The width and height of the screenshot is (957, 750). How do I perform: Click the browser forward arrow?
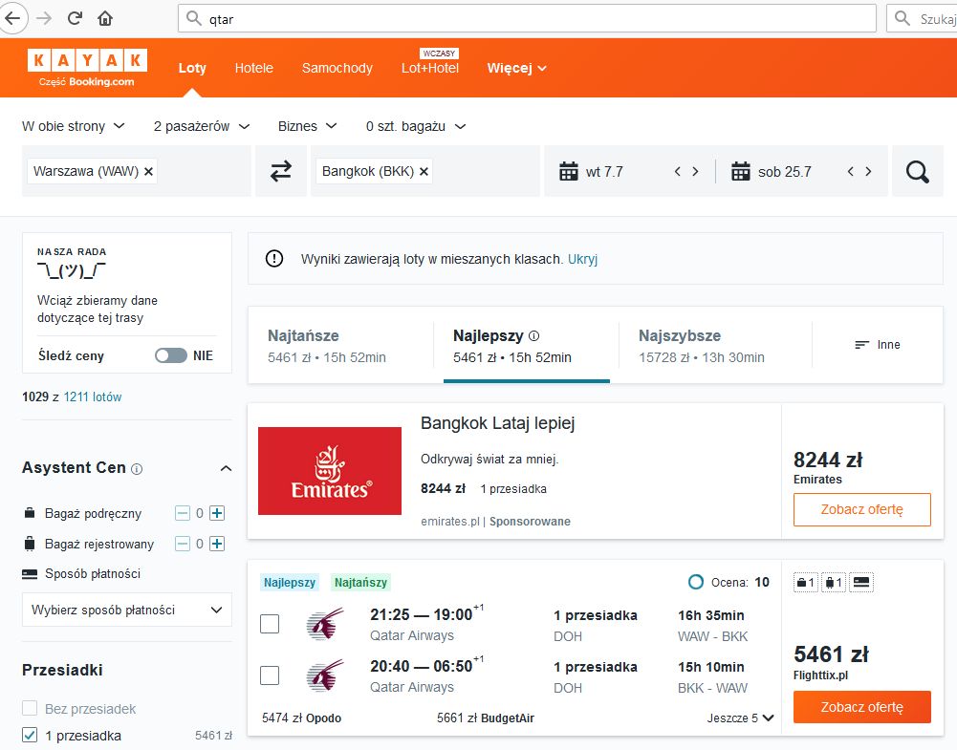pos(45,18)
